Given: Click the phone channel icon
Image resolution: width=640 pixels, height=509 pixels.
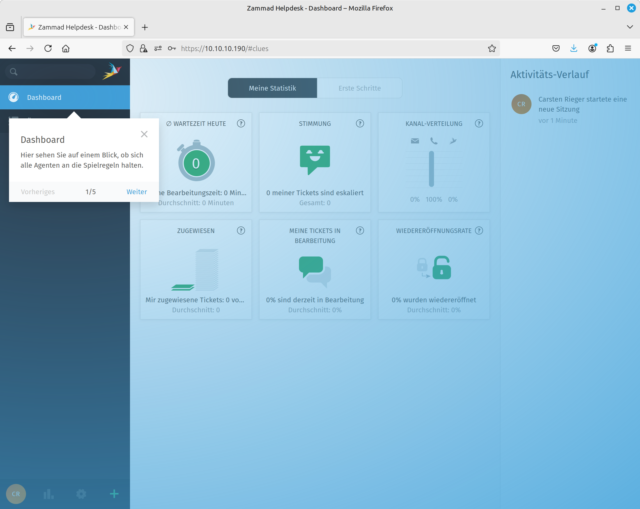Looking at the screenshot, I should [434, 141].
